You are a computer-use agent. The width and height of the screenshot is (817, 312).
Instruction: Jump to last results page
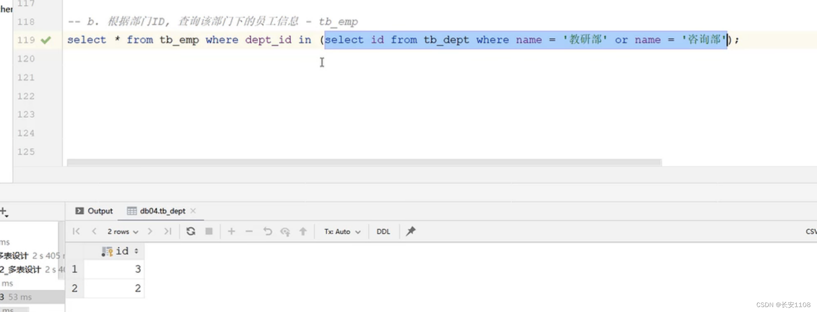coord(167,231)
